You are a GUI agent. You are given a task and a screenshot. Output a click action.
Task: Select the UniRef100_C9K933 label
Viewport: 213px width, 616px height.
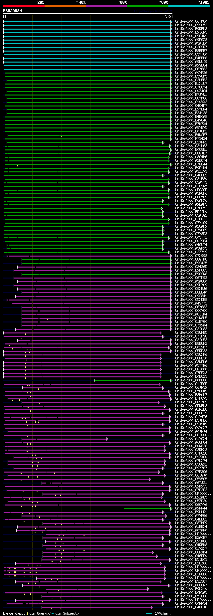[x=191, y=487]
